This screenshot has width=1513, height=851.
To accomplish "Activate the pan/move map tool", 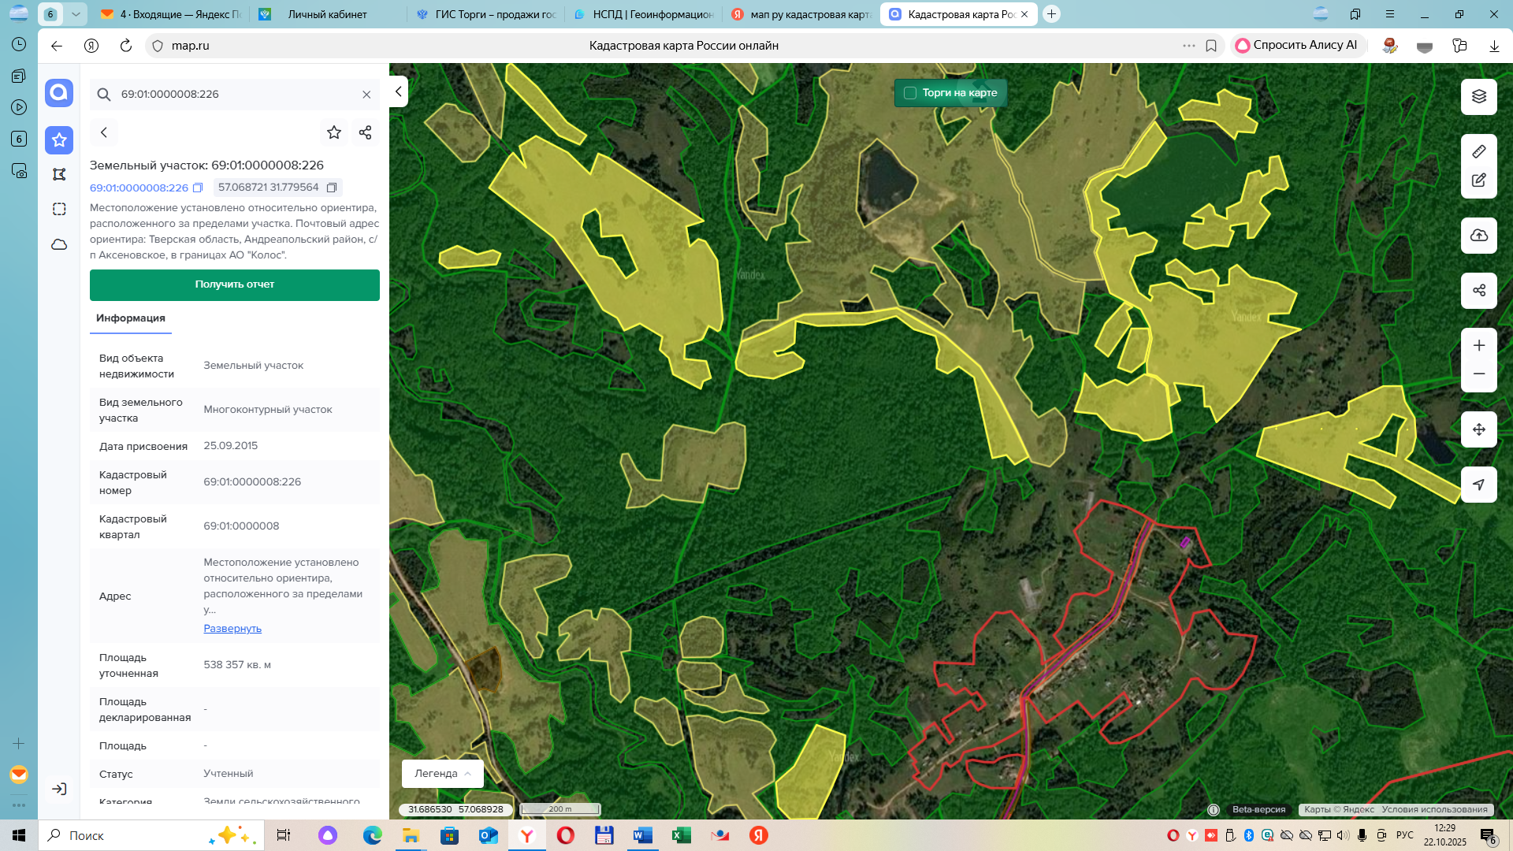I will coord(1478,429).
